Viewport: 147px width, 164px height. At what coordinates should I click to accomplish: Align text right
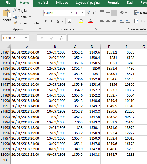(114, 21)
